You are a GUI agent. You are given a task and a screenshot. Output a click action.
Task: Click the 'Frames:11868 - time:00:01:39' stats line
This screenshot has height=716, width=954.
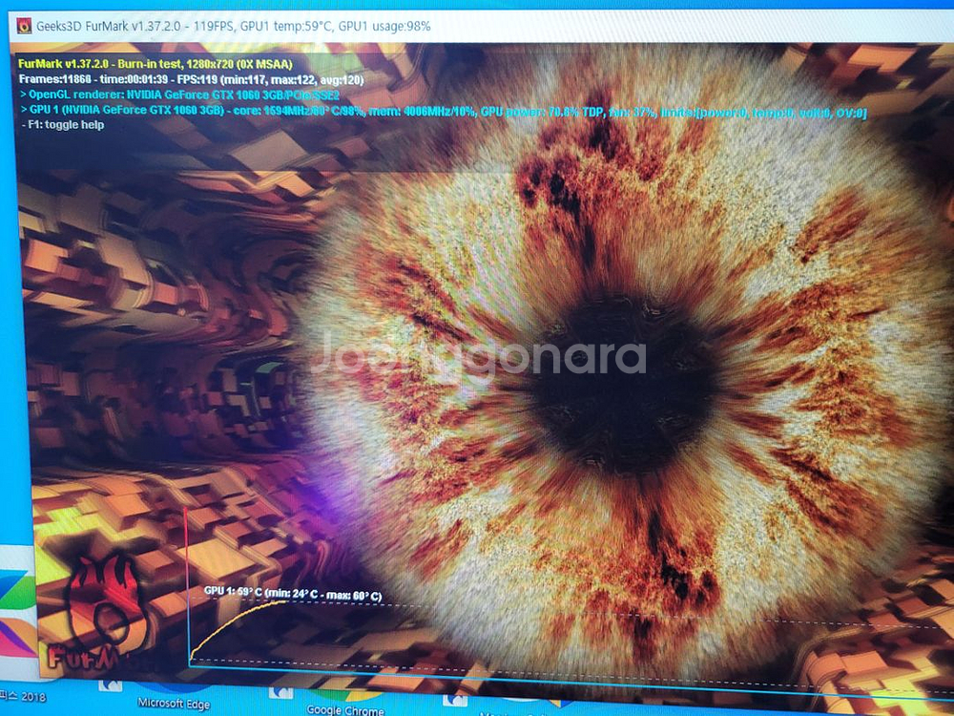191,80
